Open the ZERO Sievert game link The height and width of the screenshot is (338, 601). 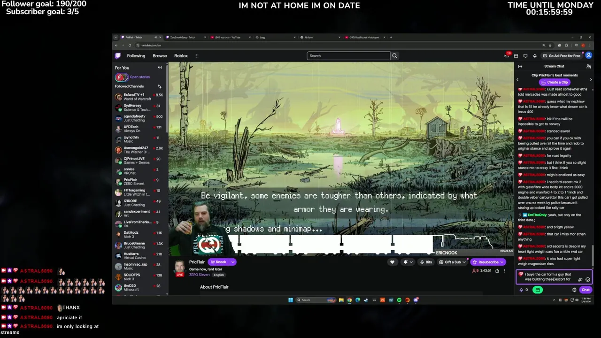(x=200, y=275)
